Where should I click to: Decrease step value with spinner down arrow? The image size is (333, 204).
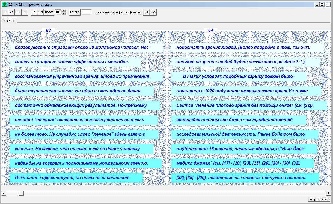pyautogui.click(x=64, y=13)
